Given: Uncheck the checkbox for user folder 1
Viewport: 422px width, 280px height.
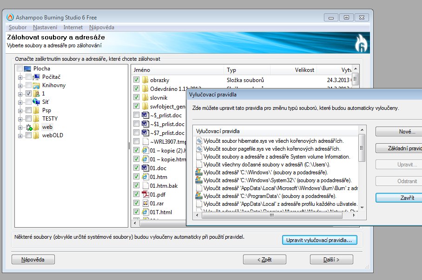Looking at the screenshot, I should (29, 94).
